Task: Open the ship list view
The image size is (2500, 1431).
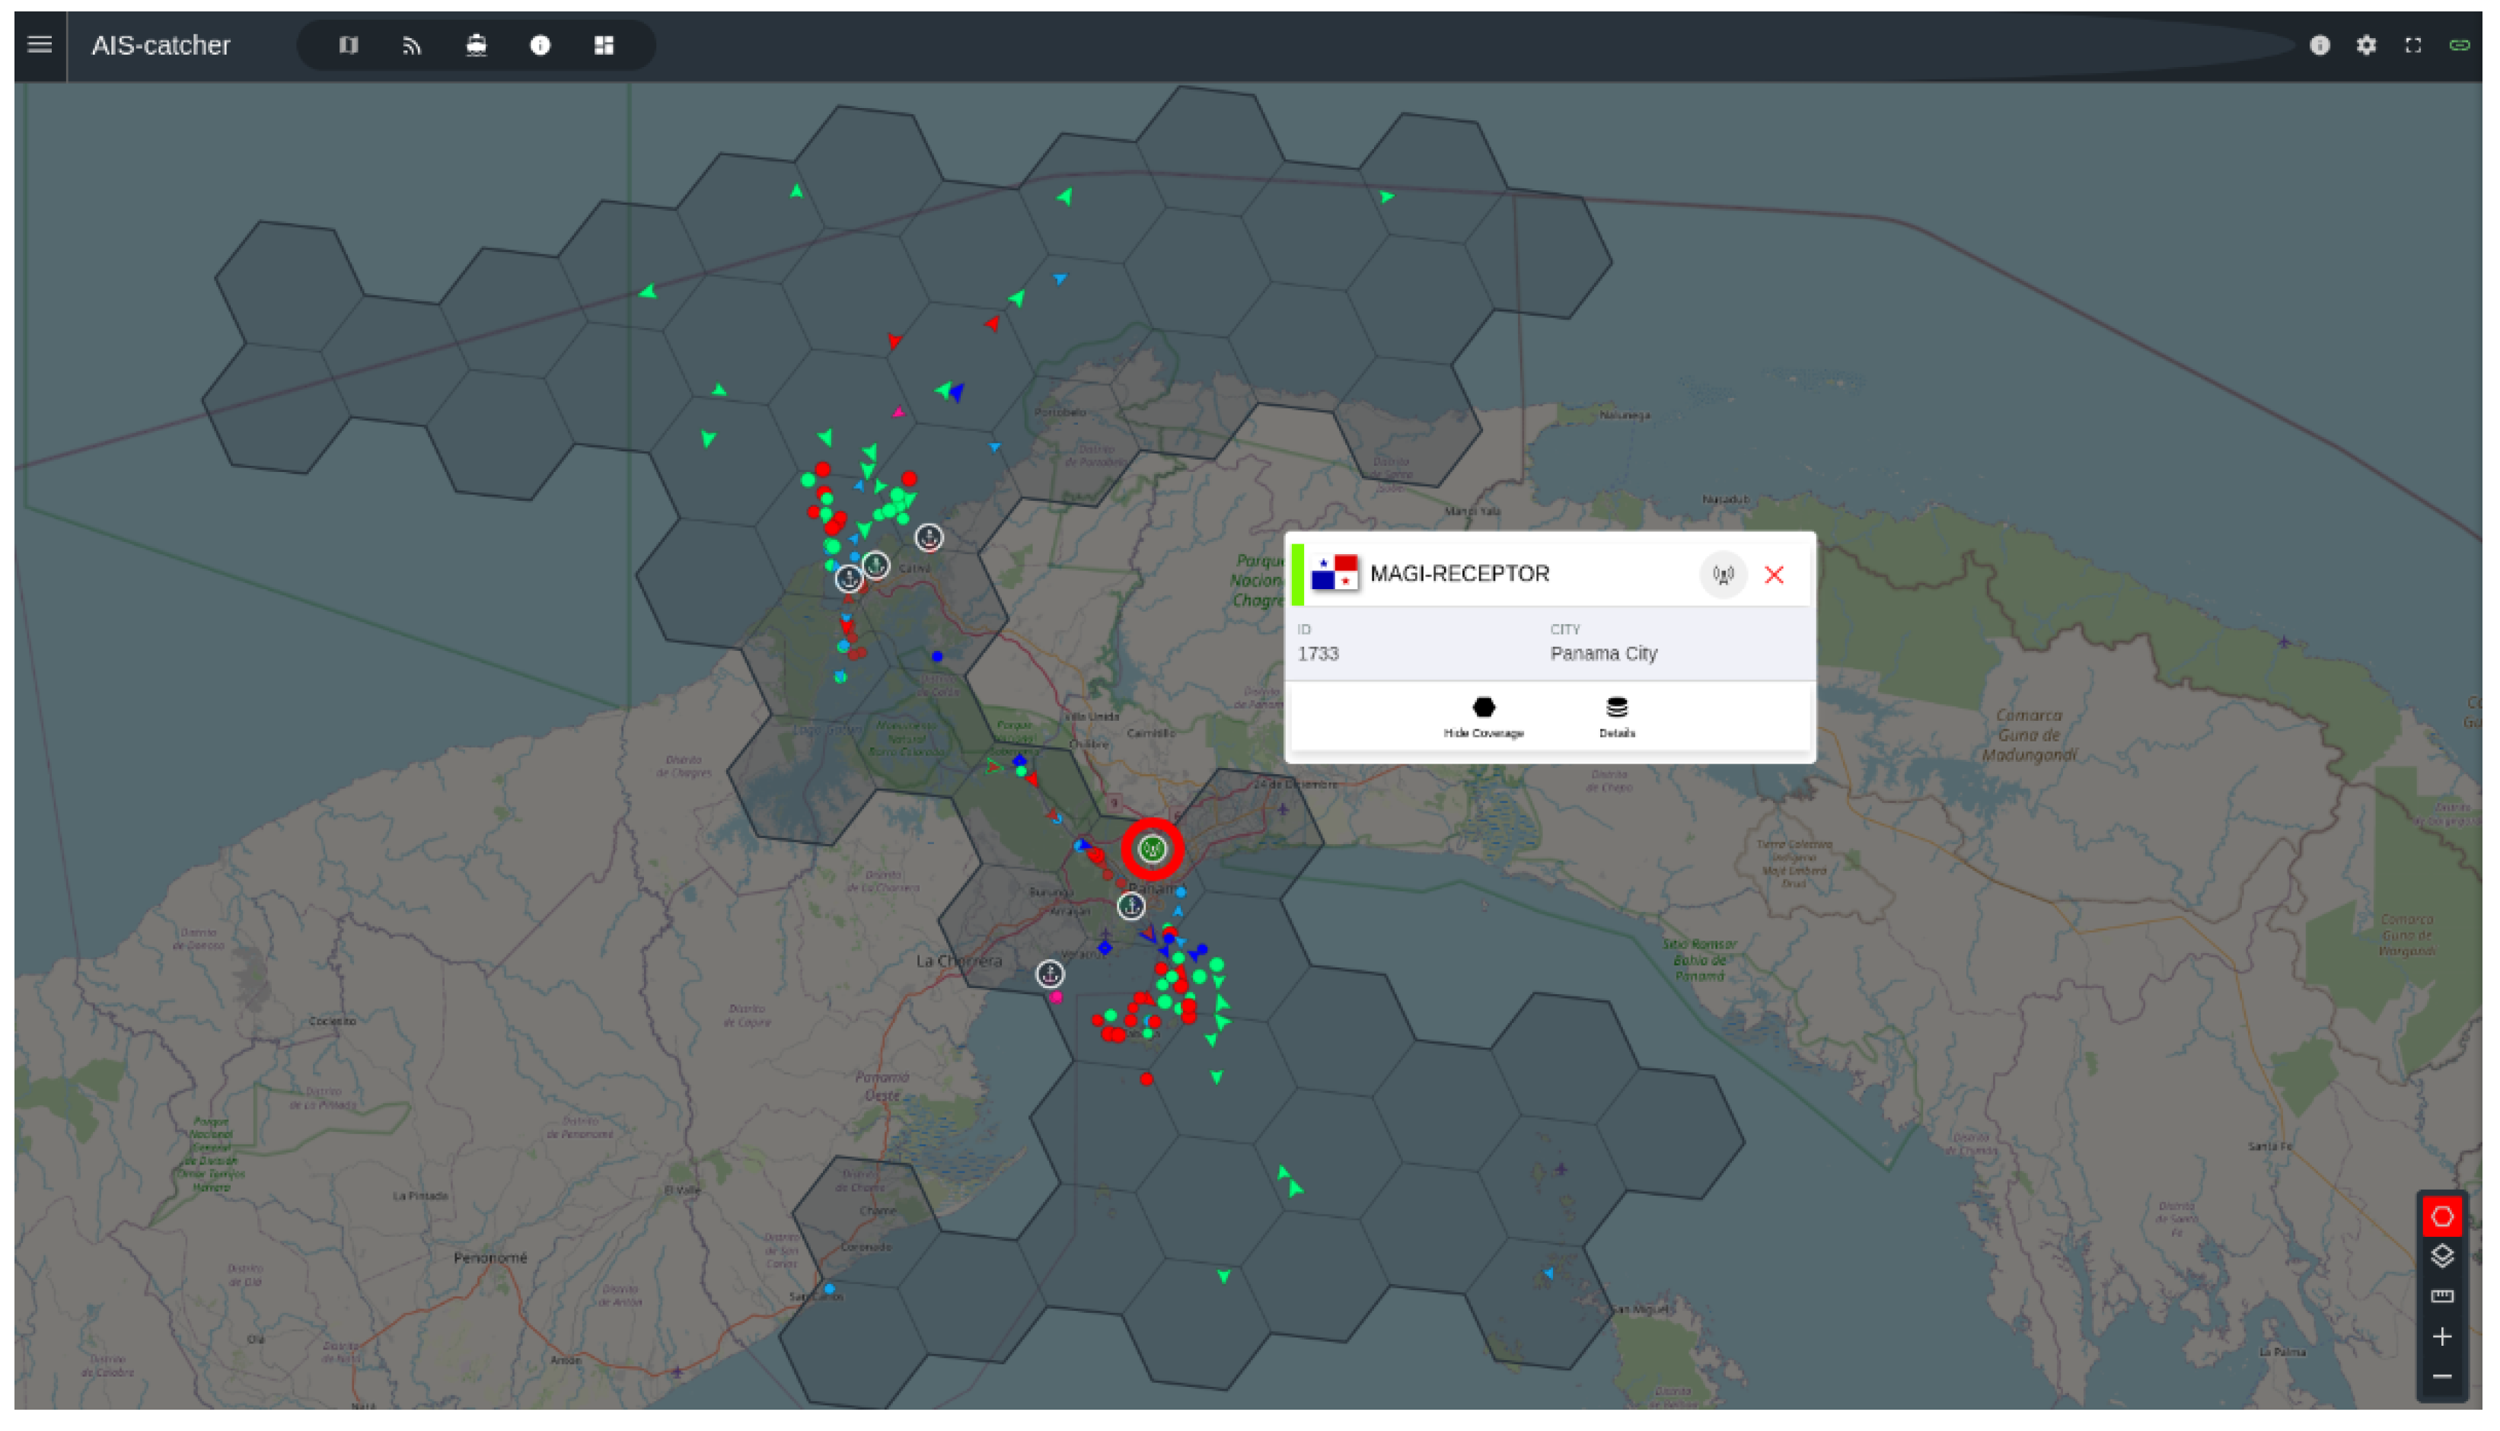Action: [476, 45]
